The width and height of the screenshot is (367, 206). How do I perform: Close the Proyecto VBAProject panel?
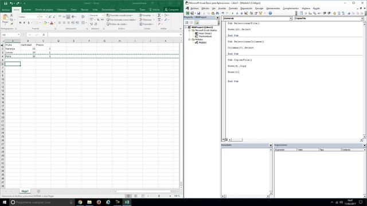[x=217, y=18]
